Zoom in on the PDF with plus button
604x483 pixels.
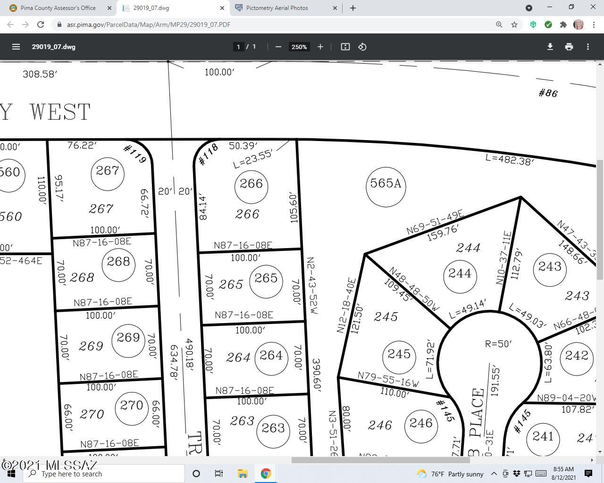coord(320,47)
